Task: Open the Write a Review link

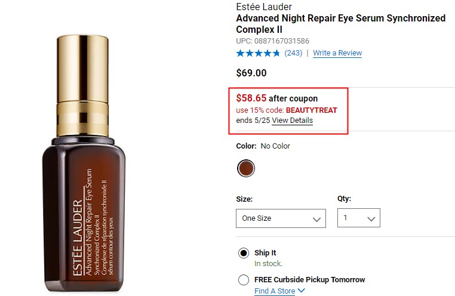Action: coord(337,53)
